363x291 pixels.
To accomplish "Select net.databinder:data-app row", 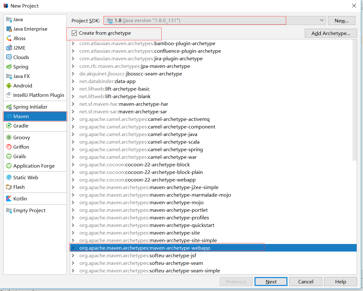I will (213, 81).
